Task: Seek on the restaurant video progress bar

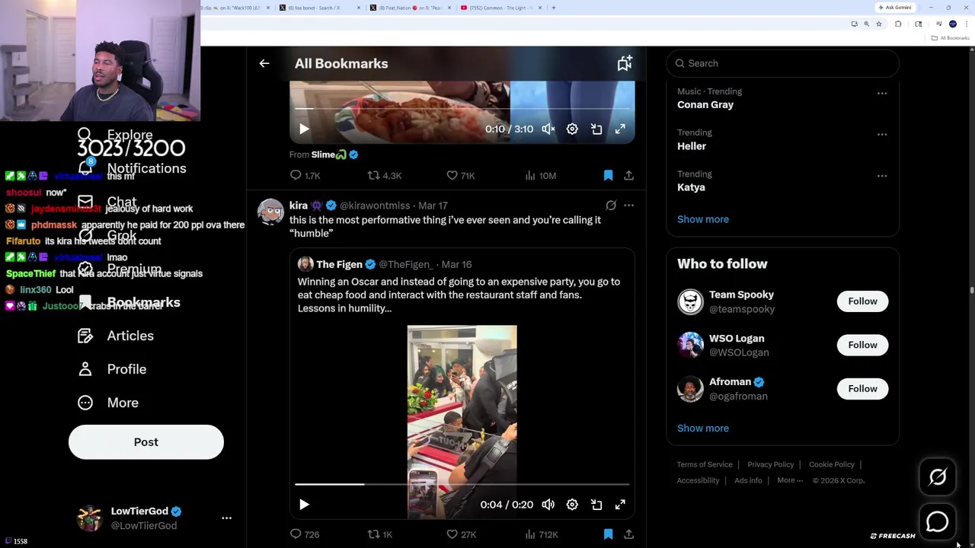Action: (462, 484)
